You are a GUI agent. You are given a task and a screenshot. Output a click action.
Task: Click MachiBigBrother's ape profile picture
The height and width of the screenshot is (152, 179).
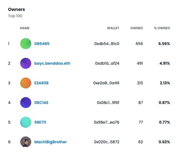click(26, 142)
